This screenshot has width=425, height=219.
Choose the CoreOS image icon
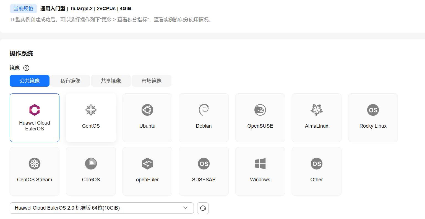[91, 164]
